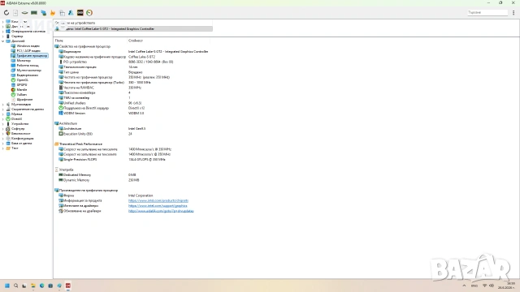Image resolution: width=520 pixels, height=292 pixels.
Task: Expand the Дънна платка tree node arrow
Action: (3, 27)
